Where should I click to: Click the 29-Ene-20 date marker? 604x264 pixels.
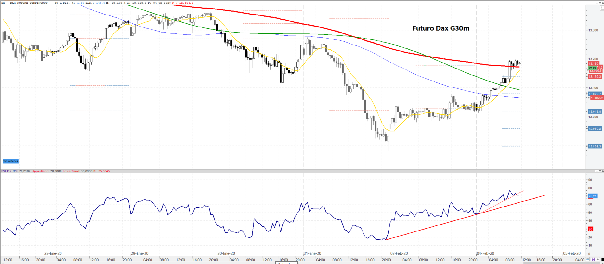point(140,253)
